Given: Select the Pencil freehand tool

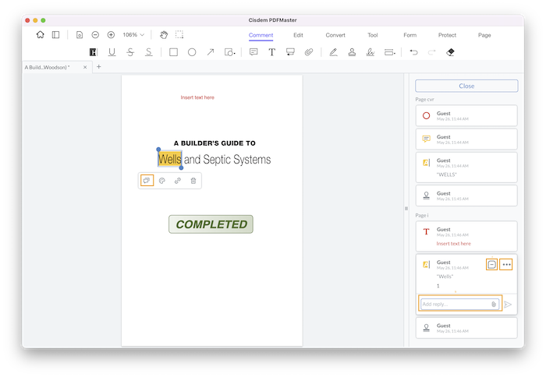Looking at the screenshot, I should (334, 52).
